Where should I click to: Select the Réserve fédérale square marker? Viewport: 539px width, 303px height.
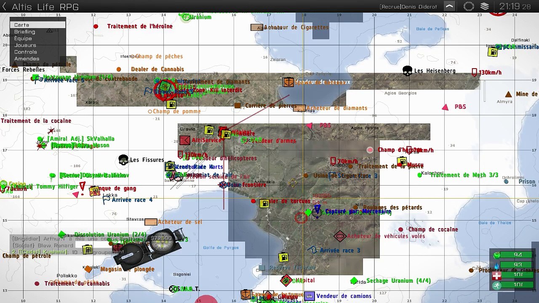click(262, 268)
